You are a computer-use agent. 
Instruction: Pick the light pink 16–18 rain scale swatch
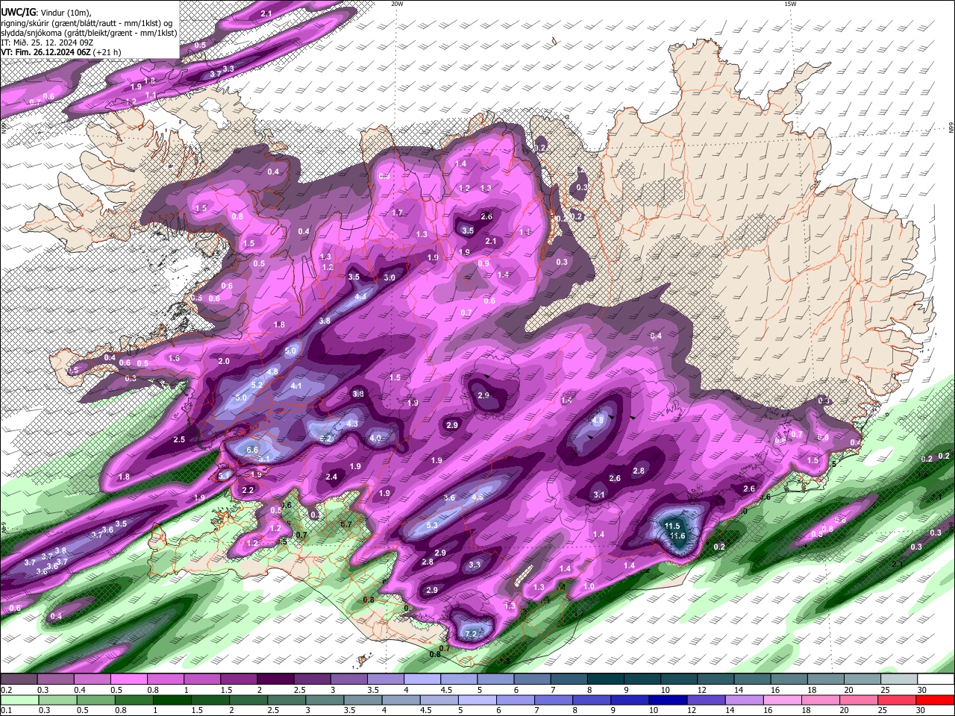(x=781, y=700)
